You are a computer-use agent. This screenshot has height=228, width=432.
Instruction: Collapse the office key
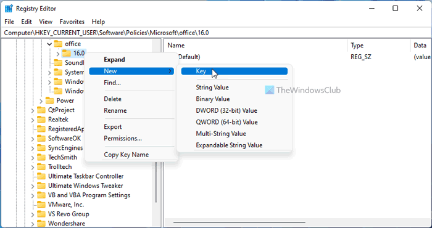coord(49,44)
